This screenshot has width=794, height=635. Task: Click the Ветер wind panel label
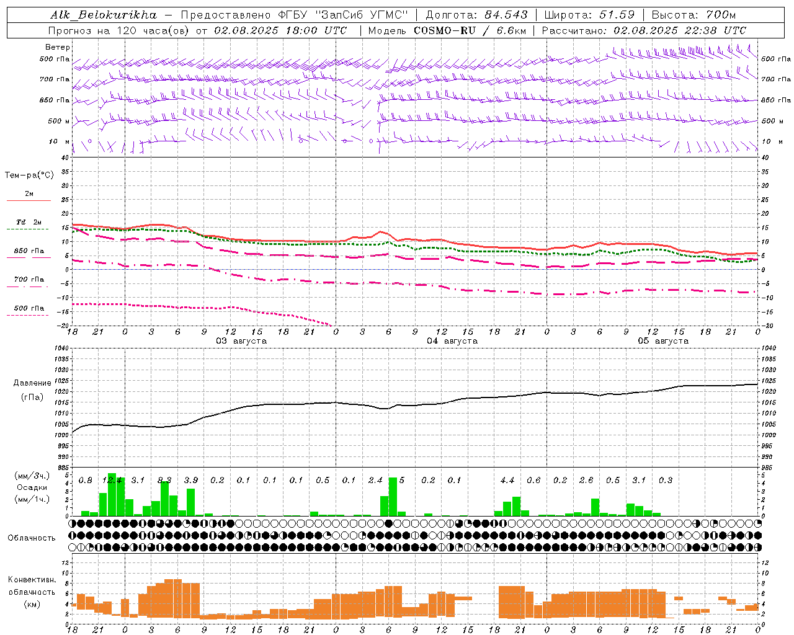tap(58, 47)
